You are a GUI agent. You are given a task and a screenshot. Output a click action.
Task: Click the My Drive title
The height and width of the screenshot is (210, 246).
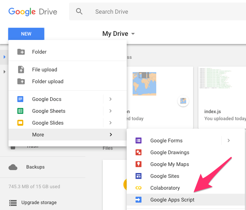point(115,34)
